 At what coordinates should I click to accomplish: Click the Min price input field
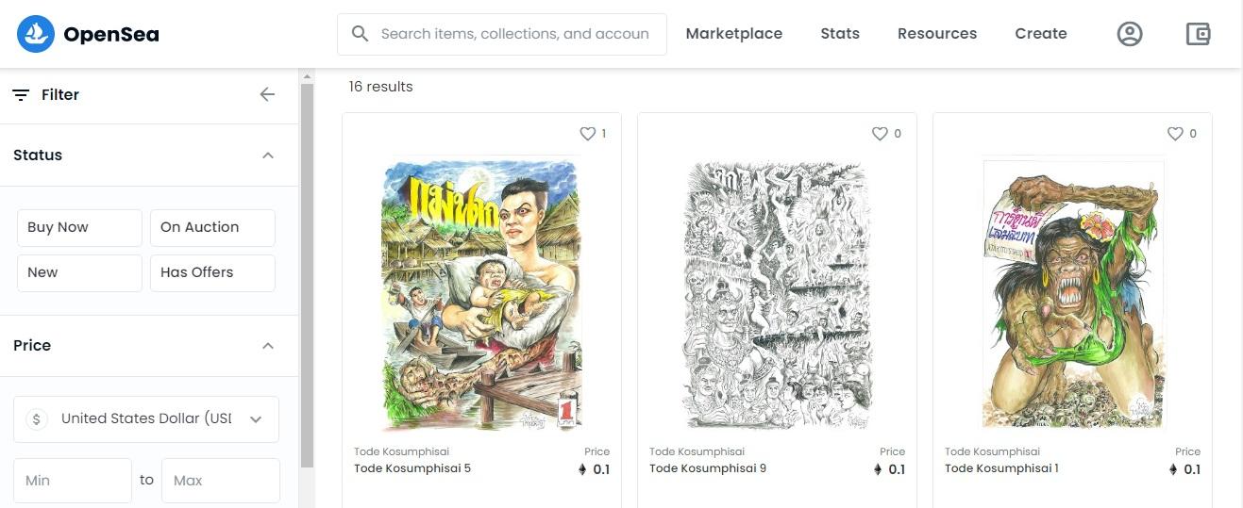tap(73, 481)
